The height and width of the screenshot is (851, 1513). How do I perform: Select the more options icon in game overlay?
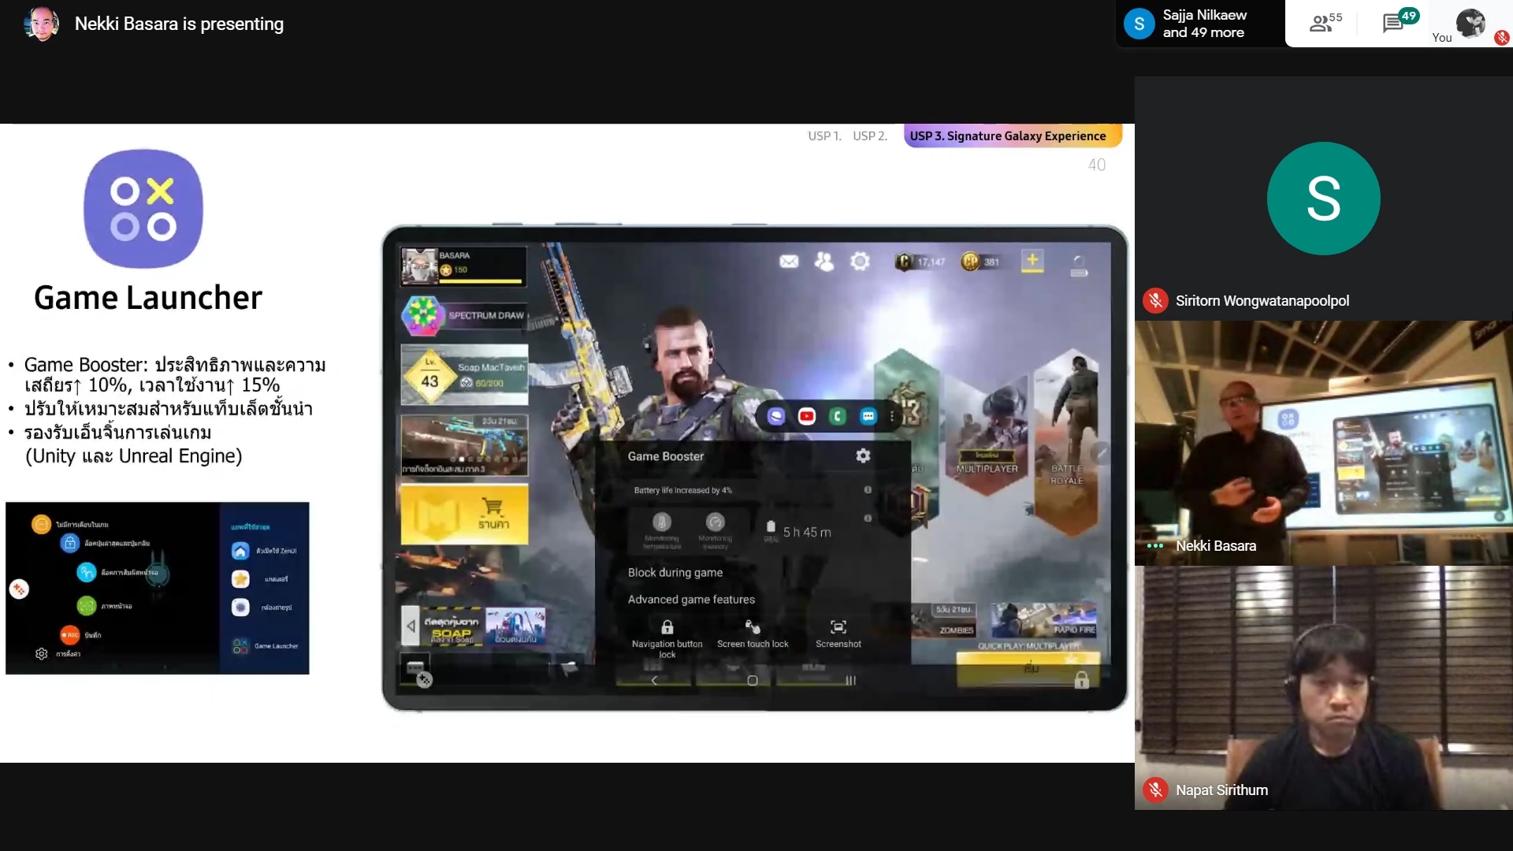tap(891, 415)
